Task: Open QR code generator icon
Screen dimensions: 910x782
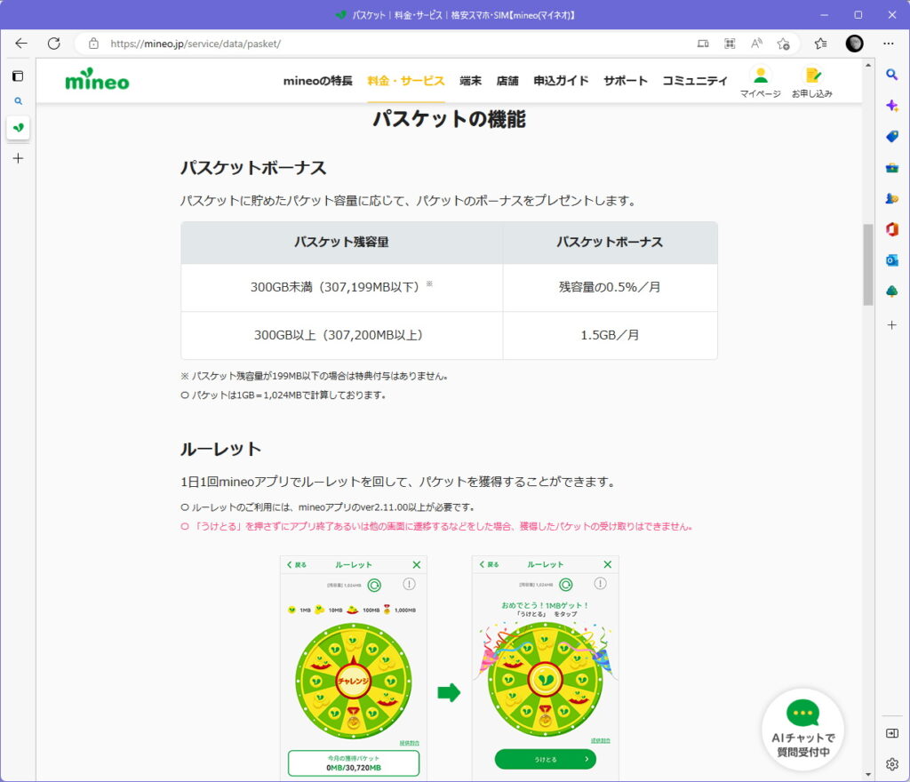Action: pos(730,44)
